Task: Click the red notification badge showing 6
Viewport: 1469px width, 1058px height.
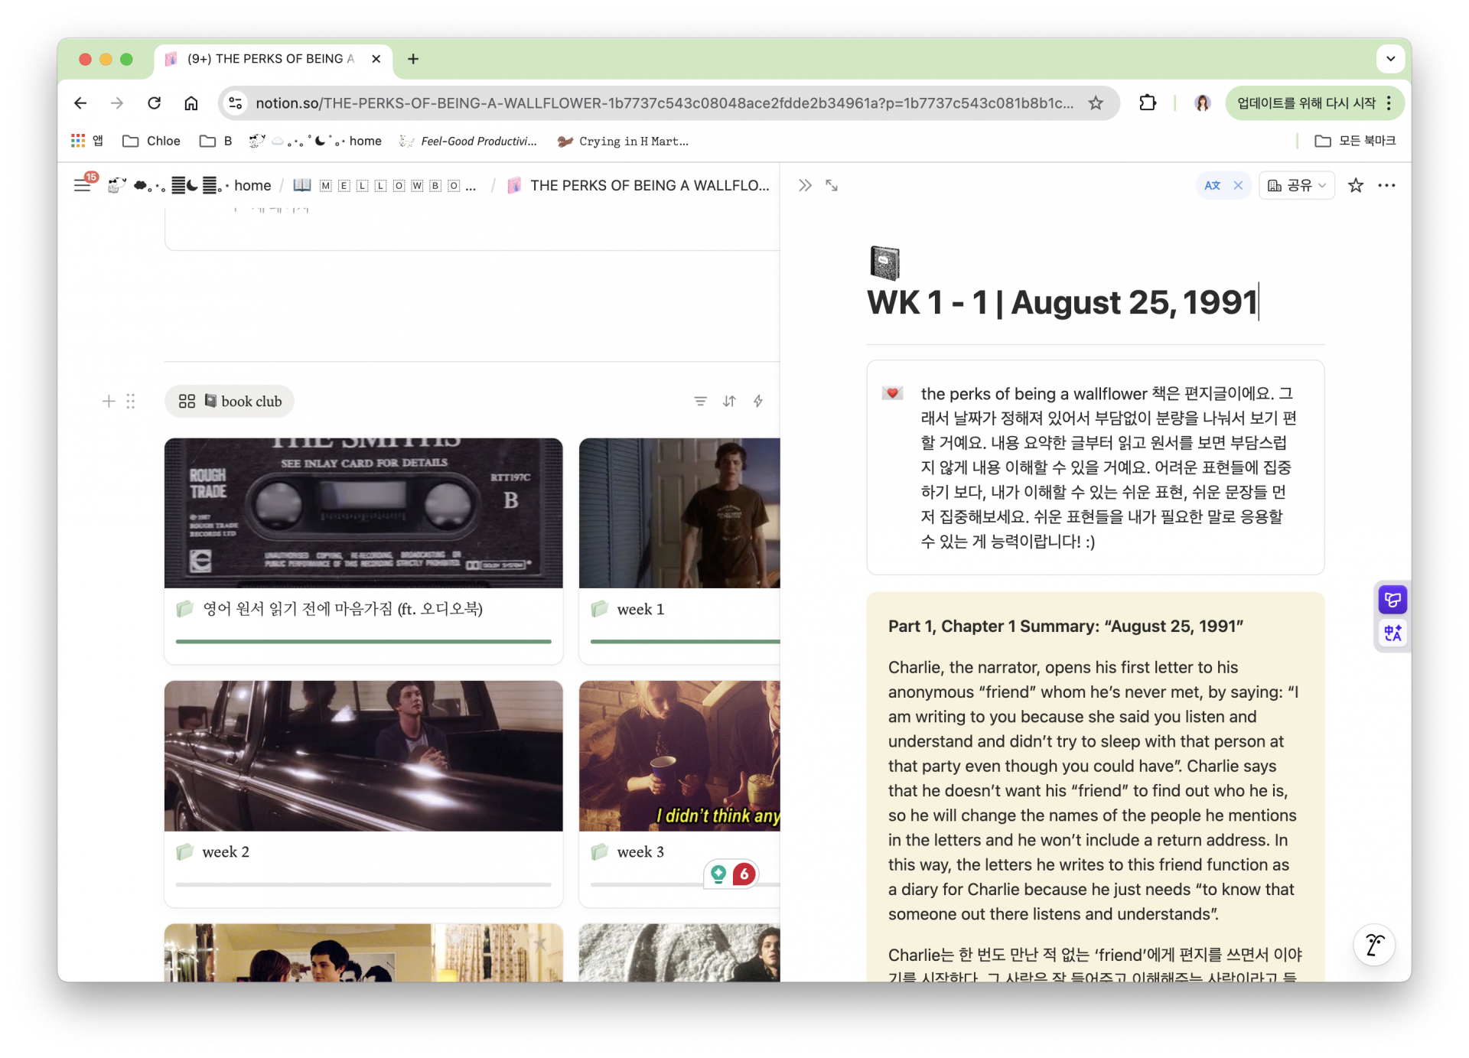Action: point(744,874)
